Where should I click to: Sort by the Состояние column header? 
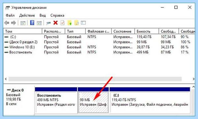tap(123, 31)
